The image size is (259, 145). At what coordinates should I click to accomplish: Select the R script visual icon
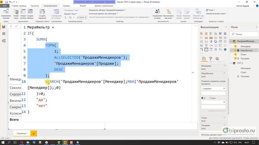tap(216, 50)
